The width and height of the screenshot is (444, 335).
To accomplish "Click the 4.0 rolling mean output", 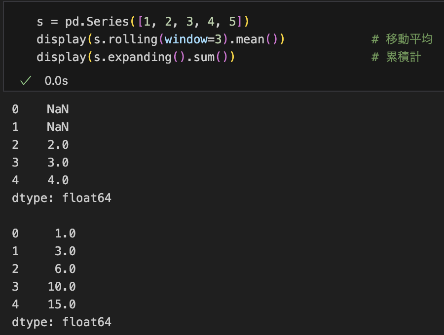I will coord(58,180).
